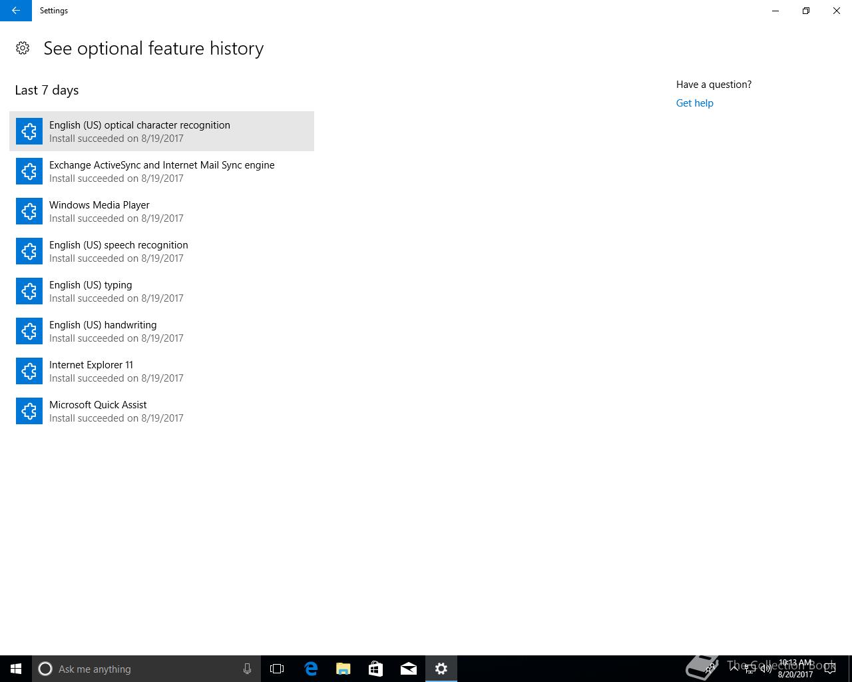This screenshot has height=682, width=852.
Task: Click the Microsoft Quick Assist feature icon
Action: tap(29, 411)
